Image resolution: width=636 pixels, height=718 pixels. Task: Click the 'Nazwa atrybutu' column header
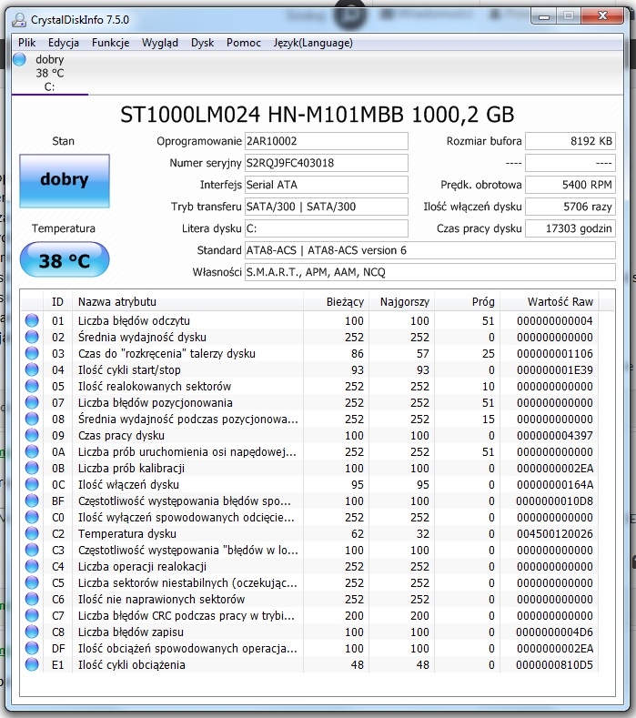pyautogui.click(x=187, y=302)
